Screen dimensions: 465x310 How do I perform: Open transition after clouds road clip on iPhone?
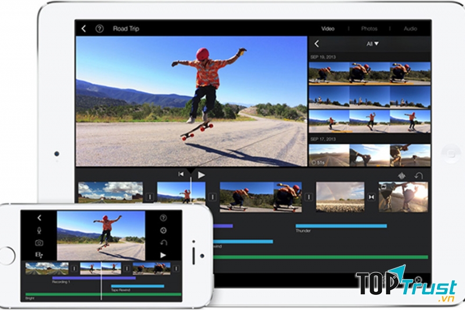click(x=74, y=269)
